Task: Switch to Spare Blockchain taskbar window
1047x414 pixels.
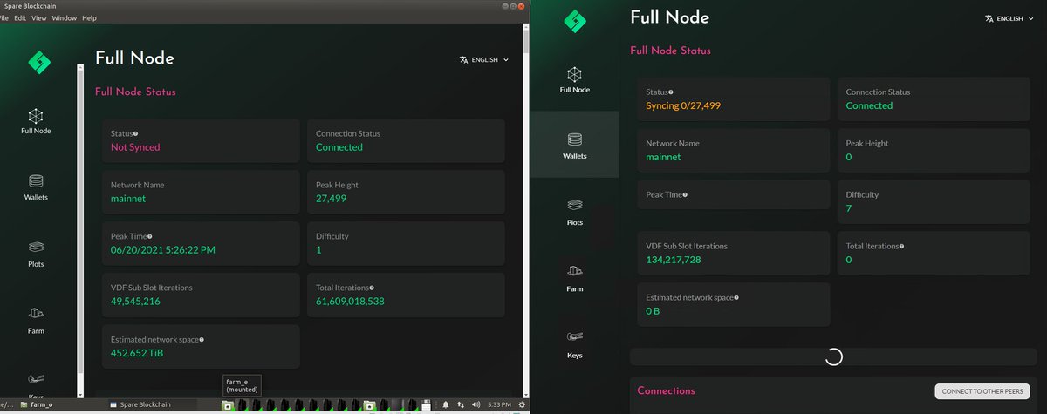Action: [141, 405]
